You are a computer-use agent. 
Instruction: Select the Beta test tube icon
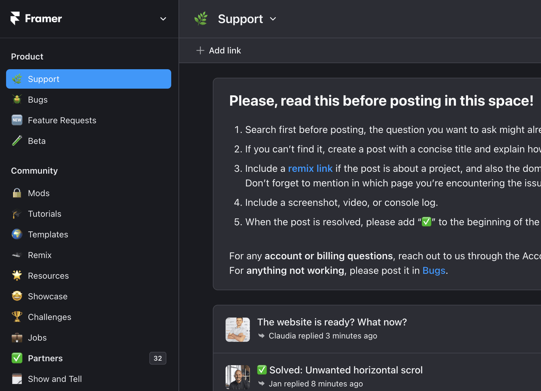click(17, 141)
